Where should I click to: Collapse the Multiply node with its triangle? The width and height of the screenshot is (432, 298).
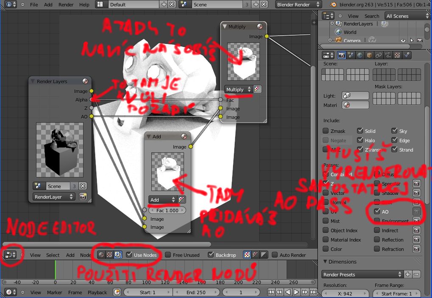pyautogui.click(x=225, y=26)
